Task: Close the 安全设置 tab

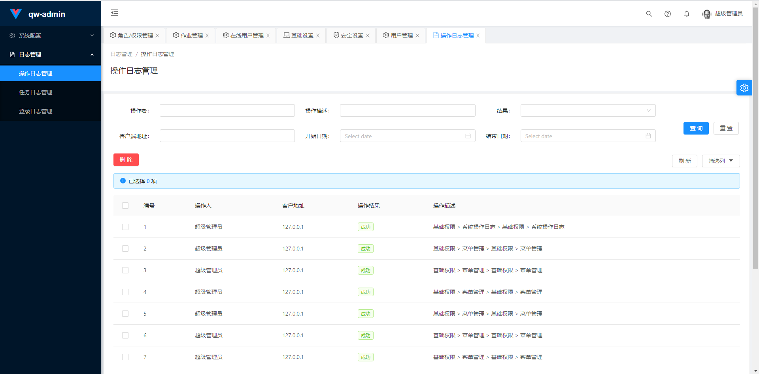Action: [x=368, y=36]
